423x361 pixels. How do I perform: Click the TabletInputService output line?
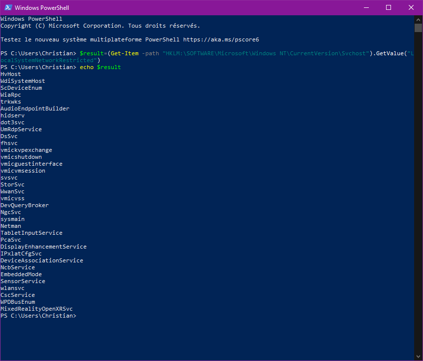32,233
